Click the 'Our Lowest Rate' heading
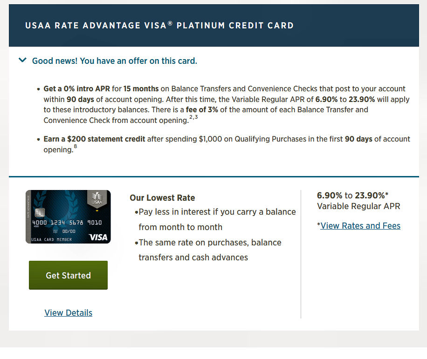Screen dimensions: 427x359 (x=162, y=198)
